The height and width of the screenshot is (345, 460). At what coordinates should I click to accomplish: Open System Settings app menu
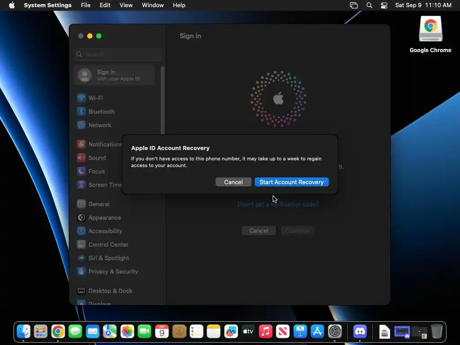tap(48, 5)
